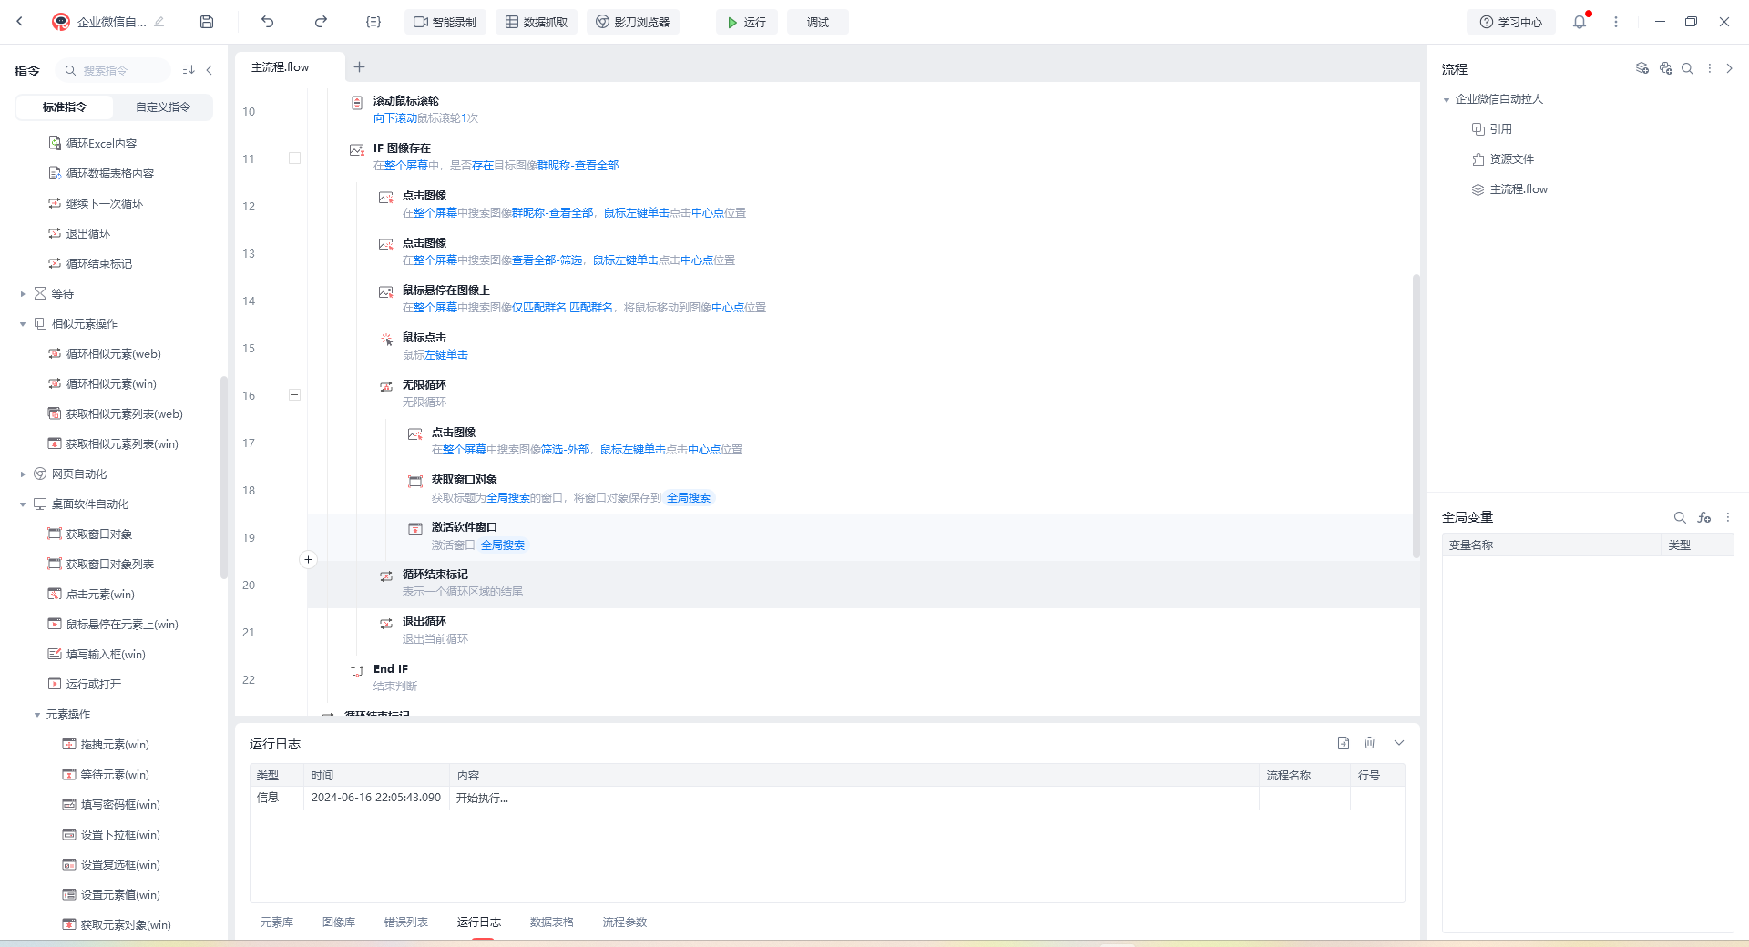Screen dimensions: 1749x947
Task: Collapse the 桌面软件自动化 group
Action: tap(23, 504)
